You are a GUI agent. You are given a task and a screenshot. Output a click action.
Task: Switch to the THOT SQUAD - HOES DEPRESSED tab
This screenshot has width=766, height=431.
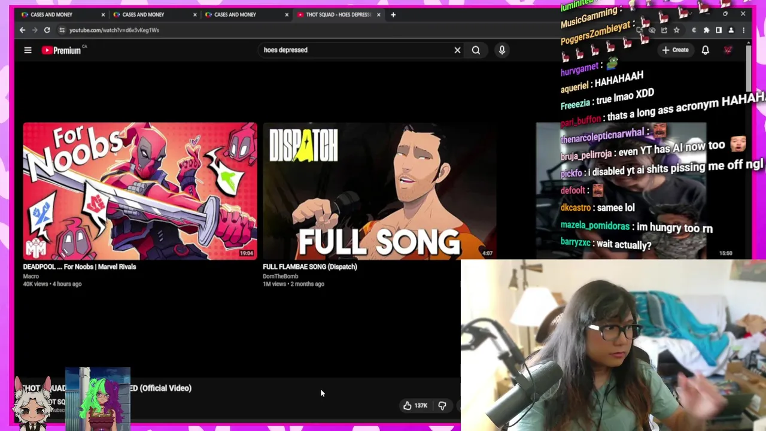tap(338, 14)
